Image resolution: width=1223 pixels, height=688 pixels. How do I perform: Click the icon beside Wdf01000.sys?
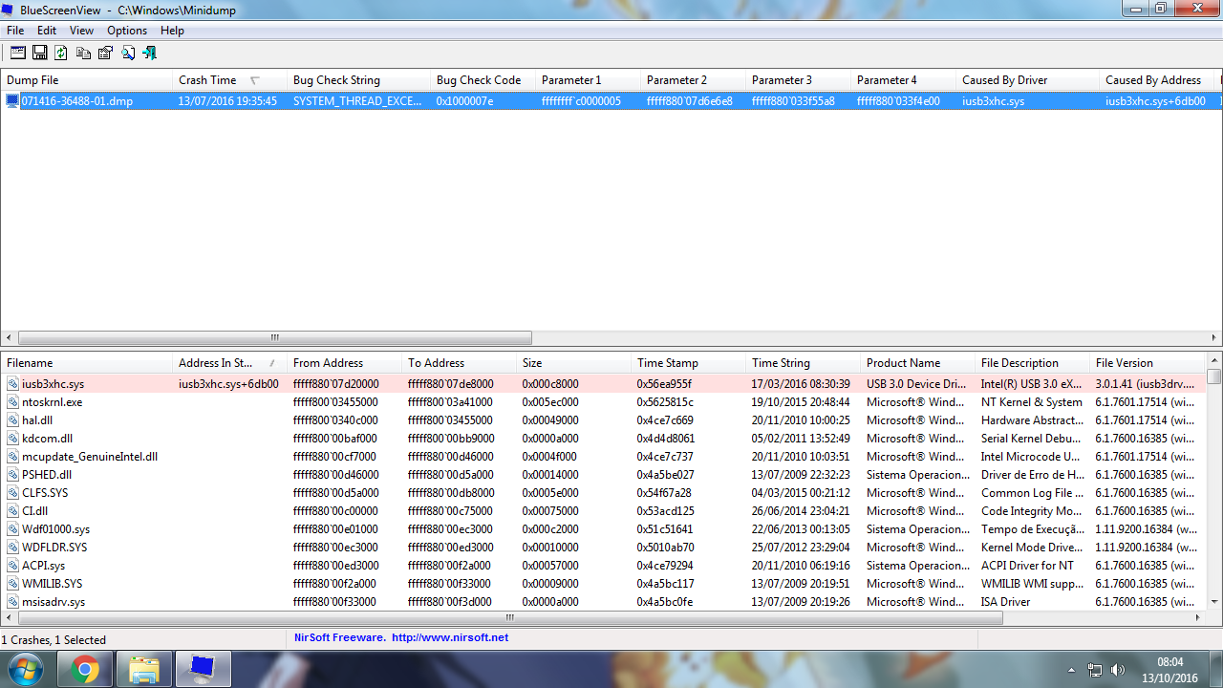click(x=13, y=529)
